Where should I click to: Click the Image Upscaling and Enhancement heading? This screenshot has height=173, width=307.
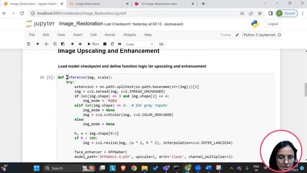click(x=109, y=51)
